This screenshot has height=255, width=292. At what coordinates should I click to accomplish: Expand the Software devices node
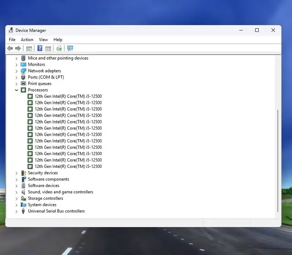point(16,186)
